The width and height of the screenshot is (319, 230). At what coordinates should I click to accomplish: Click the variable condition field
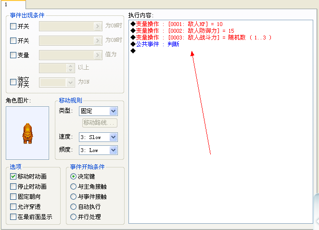(71, 55)
